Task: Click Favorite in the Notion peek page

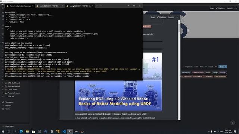Action: 171,17
